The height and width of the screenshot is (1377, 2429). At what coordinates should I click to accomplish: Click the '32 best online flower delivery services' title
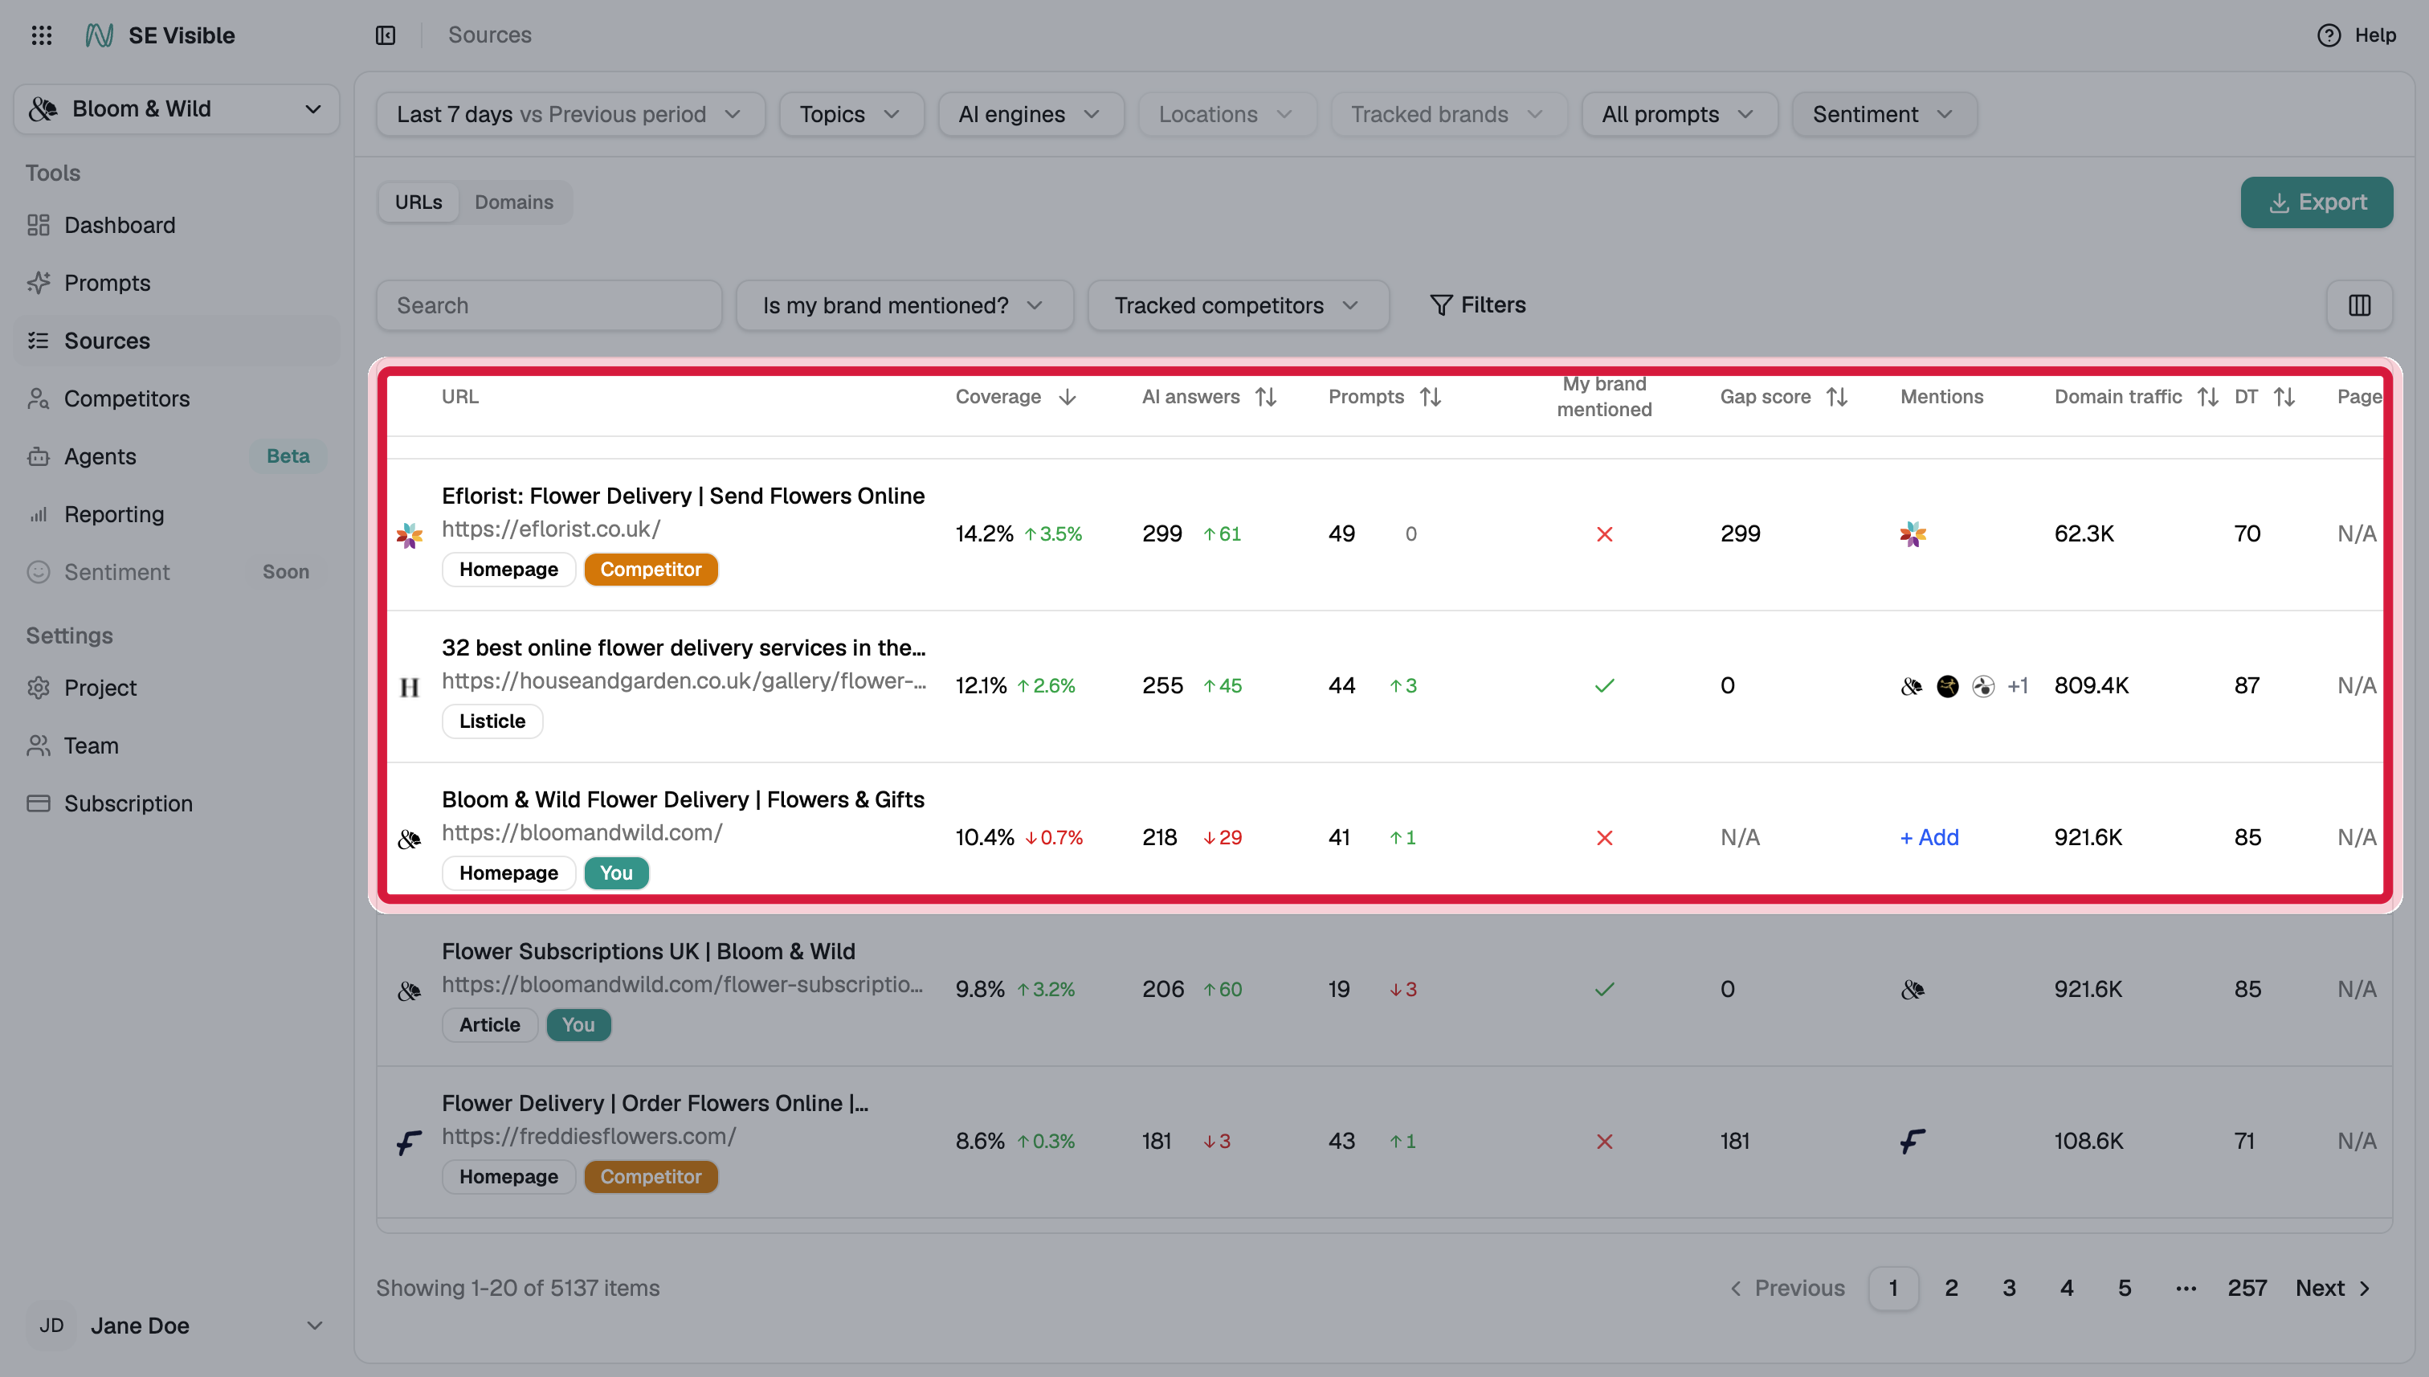click(684, 648)
